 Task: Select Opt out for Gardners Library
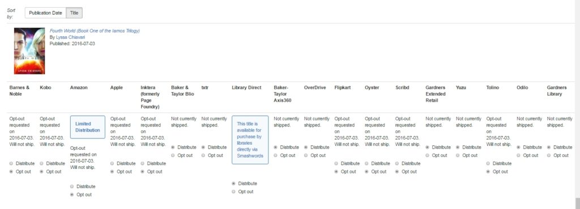(x=548, y=155)
